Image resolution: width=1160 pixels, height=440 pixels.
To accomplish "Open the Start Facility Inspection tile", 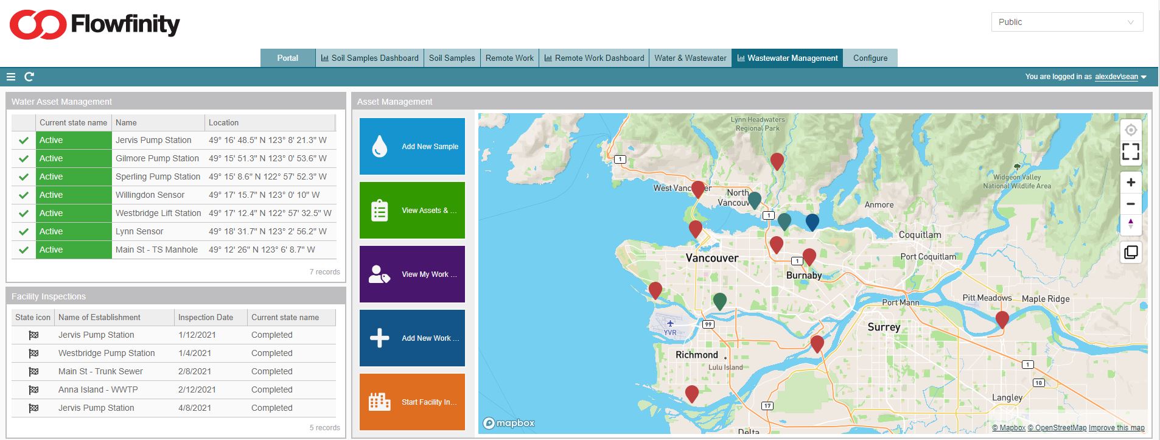I will point(412,402).
